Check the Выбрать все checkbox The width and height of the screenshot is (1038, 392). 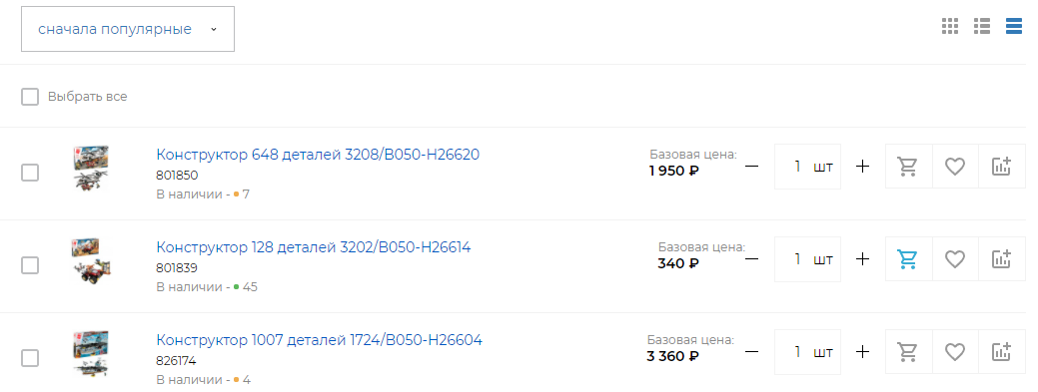tap(30, 97)
